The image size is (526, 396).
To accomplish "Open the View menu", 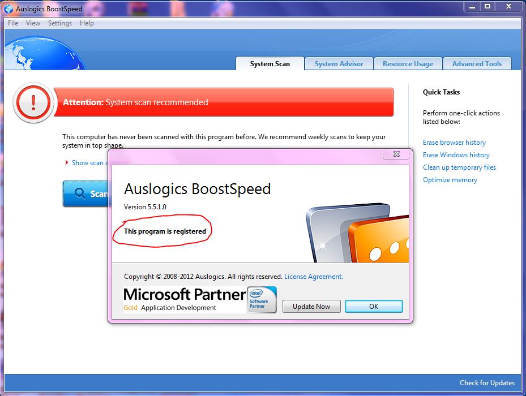I will [33, 23].
